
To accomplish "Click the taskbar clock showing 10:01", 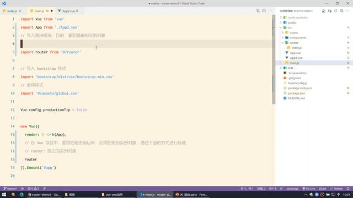I will click(346, 195).
